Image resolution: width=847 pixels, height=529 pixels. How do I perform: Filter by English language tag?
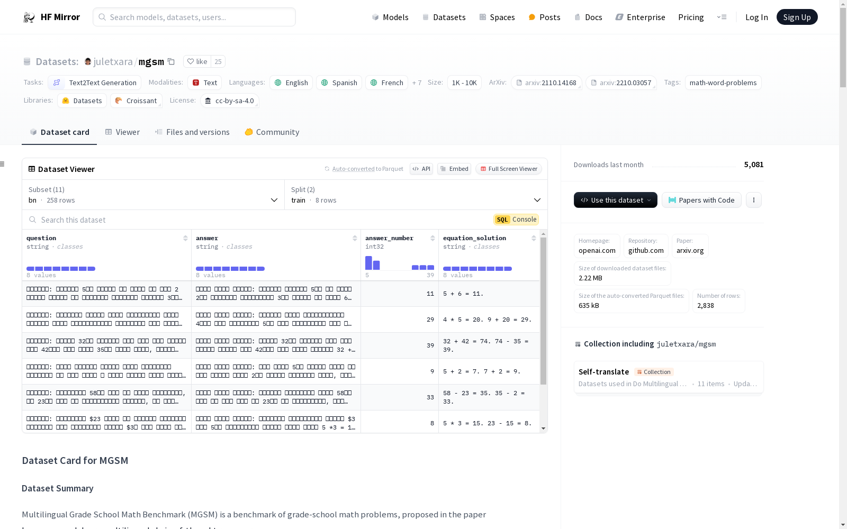291,83
